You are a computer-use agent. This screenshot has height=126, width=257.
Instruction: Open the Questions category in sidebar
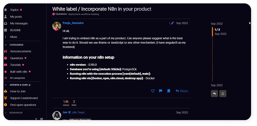[x=17, y=58]
